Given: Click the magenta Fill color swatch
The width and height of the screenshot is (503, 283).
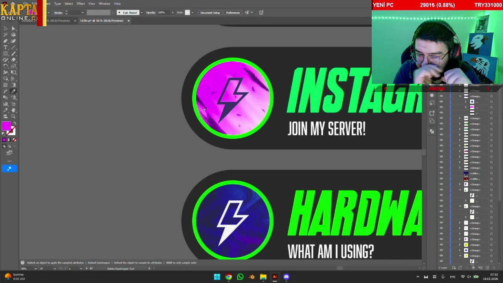Looking at the screenshot, I should pyautogui.click(x=6, y=126).
